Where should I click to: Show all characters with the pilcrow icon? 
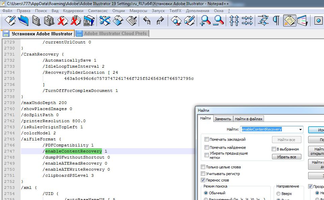[x=276, y=21]
